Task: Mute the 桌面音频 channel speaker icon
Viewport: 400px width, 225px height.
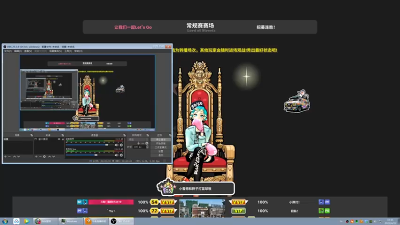Action: [x=116, y=145]
